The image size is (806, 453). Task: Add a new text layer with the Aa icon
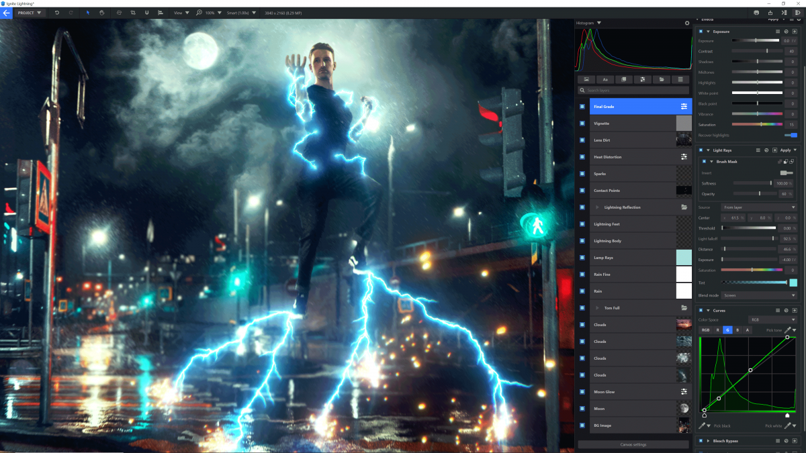[x=605, y=79]
